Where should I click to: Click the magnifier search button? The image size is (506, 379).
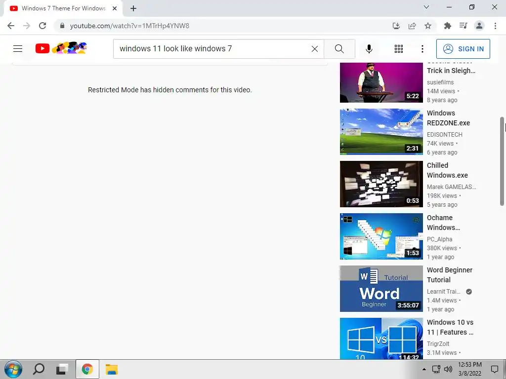coord(339,49)
